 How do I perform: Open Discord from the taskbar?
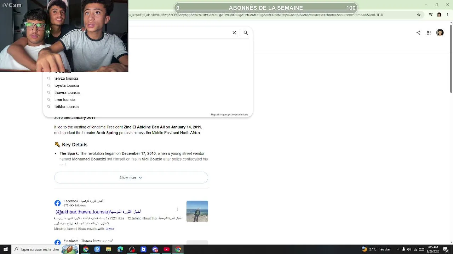[155, 249]
